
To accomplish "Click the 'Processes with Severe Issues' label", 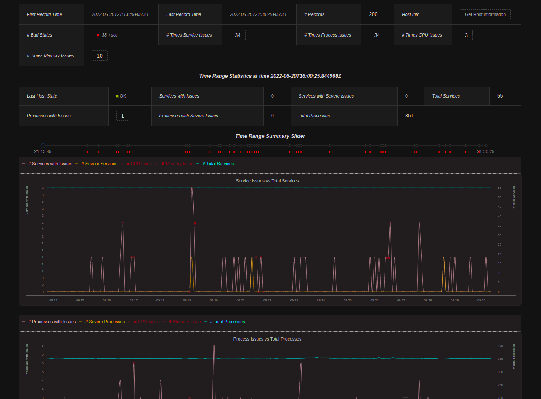I will coord(189,116).
